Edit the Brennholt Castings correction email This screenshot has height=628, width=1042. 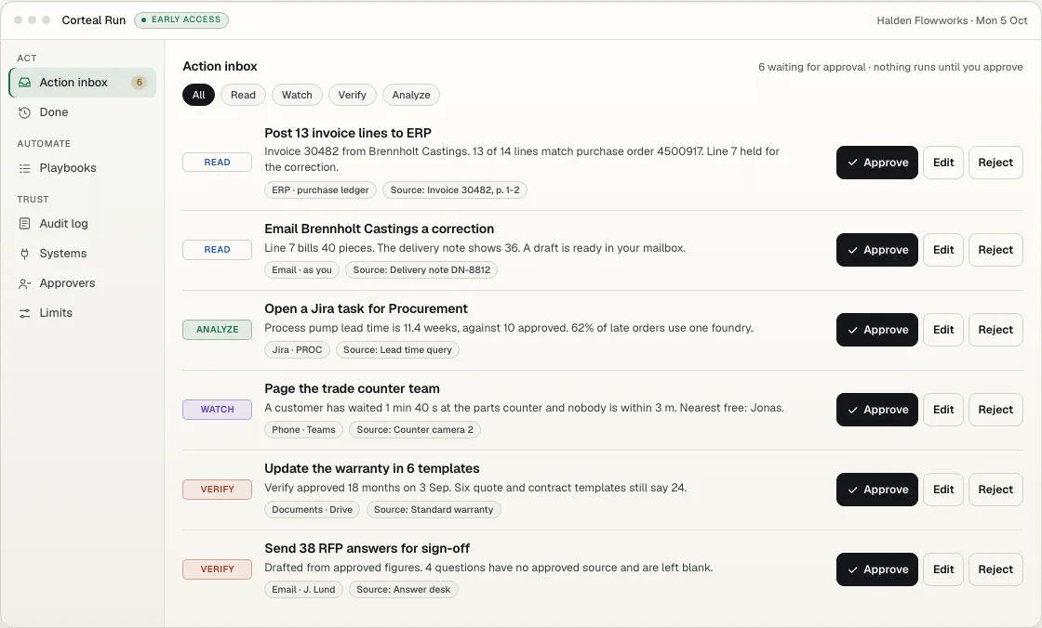coord(943,250)
